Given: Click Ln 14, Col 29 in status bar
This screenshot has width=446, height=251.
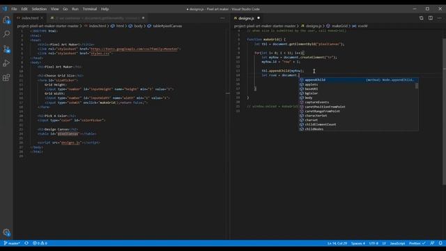Looking at the screenshot, I should [x=337, y=243].
